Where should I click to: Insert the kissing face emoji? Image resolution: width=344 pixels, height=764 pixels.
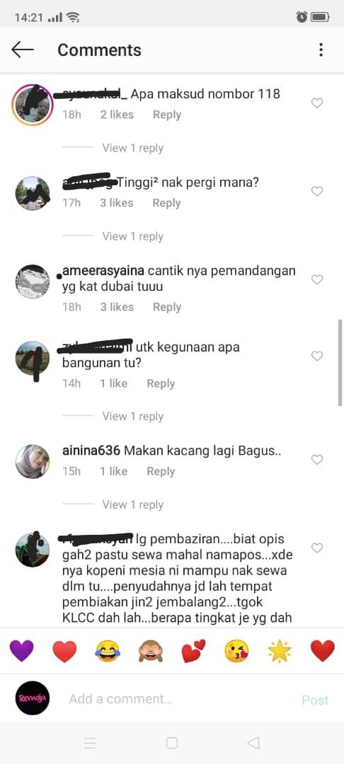point(237,651)
